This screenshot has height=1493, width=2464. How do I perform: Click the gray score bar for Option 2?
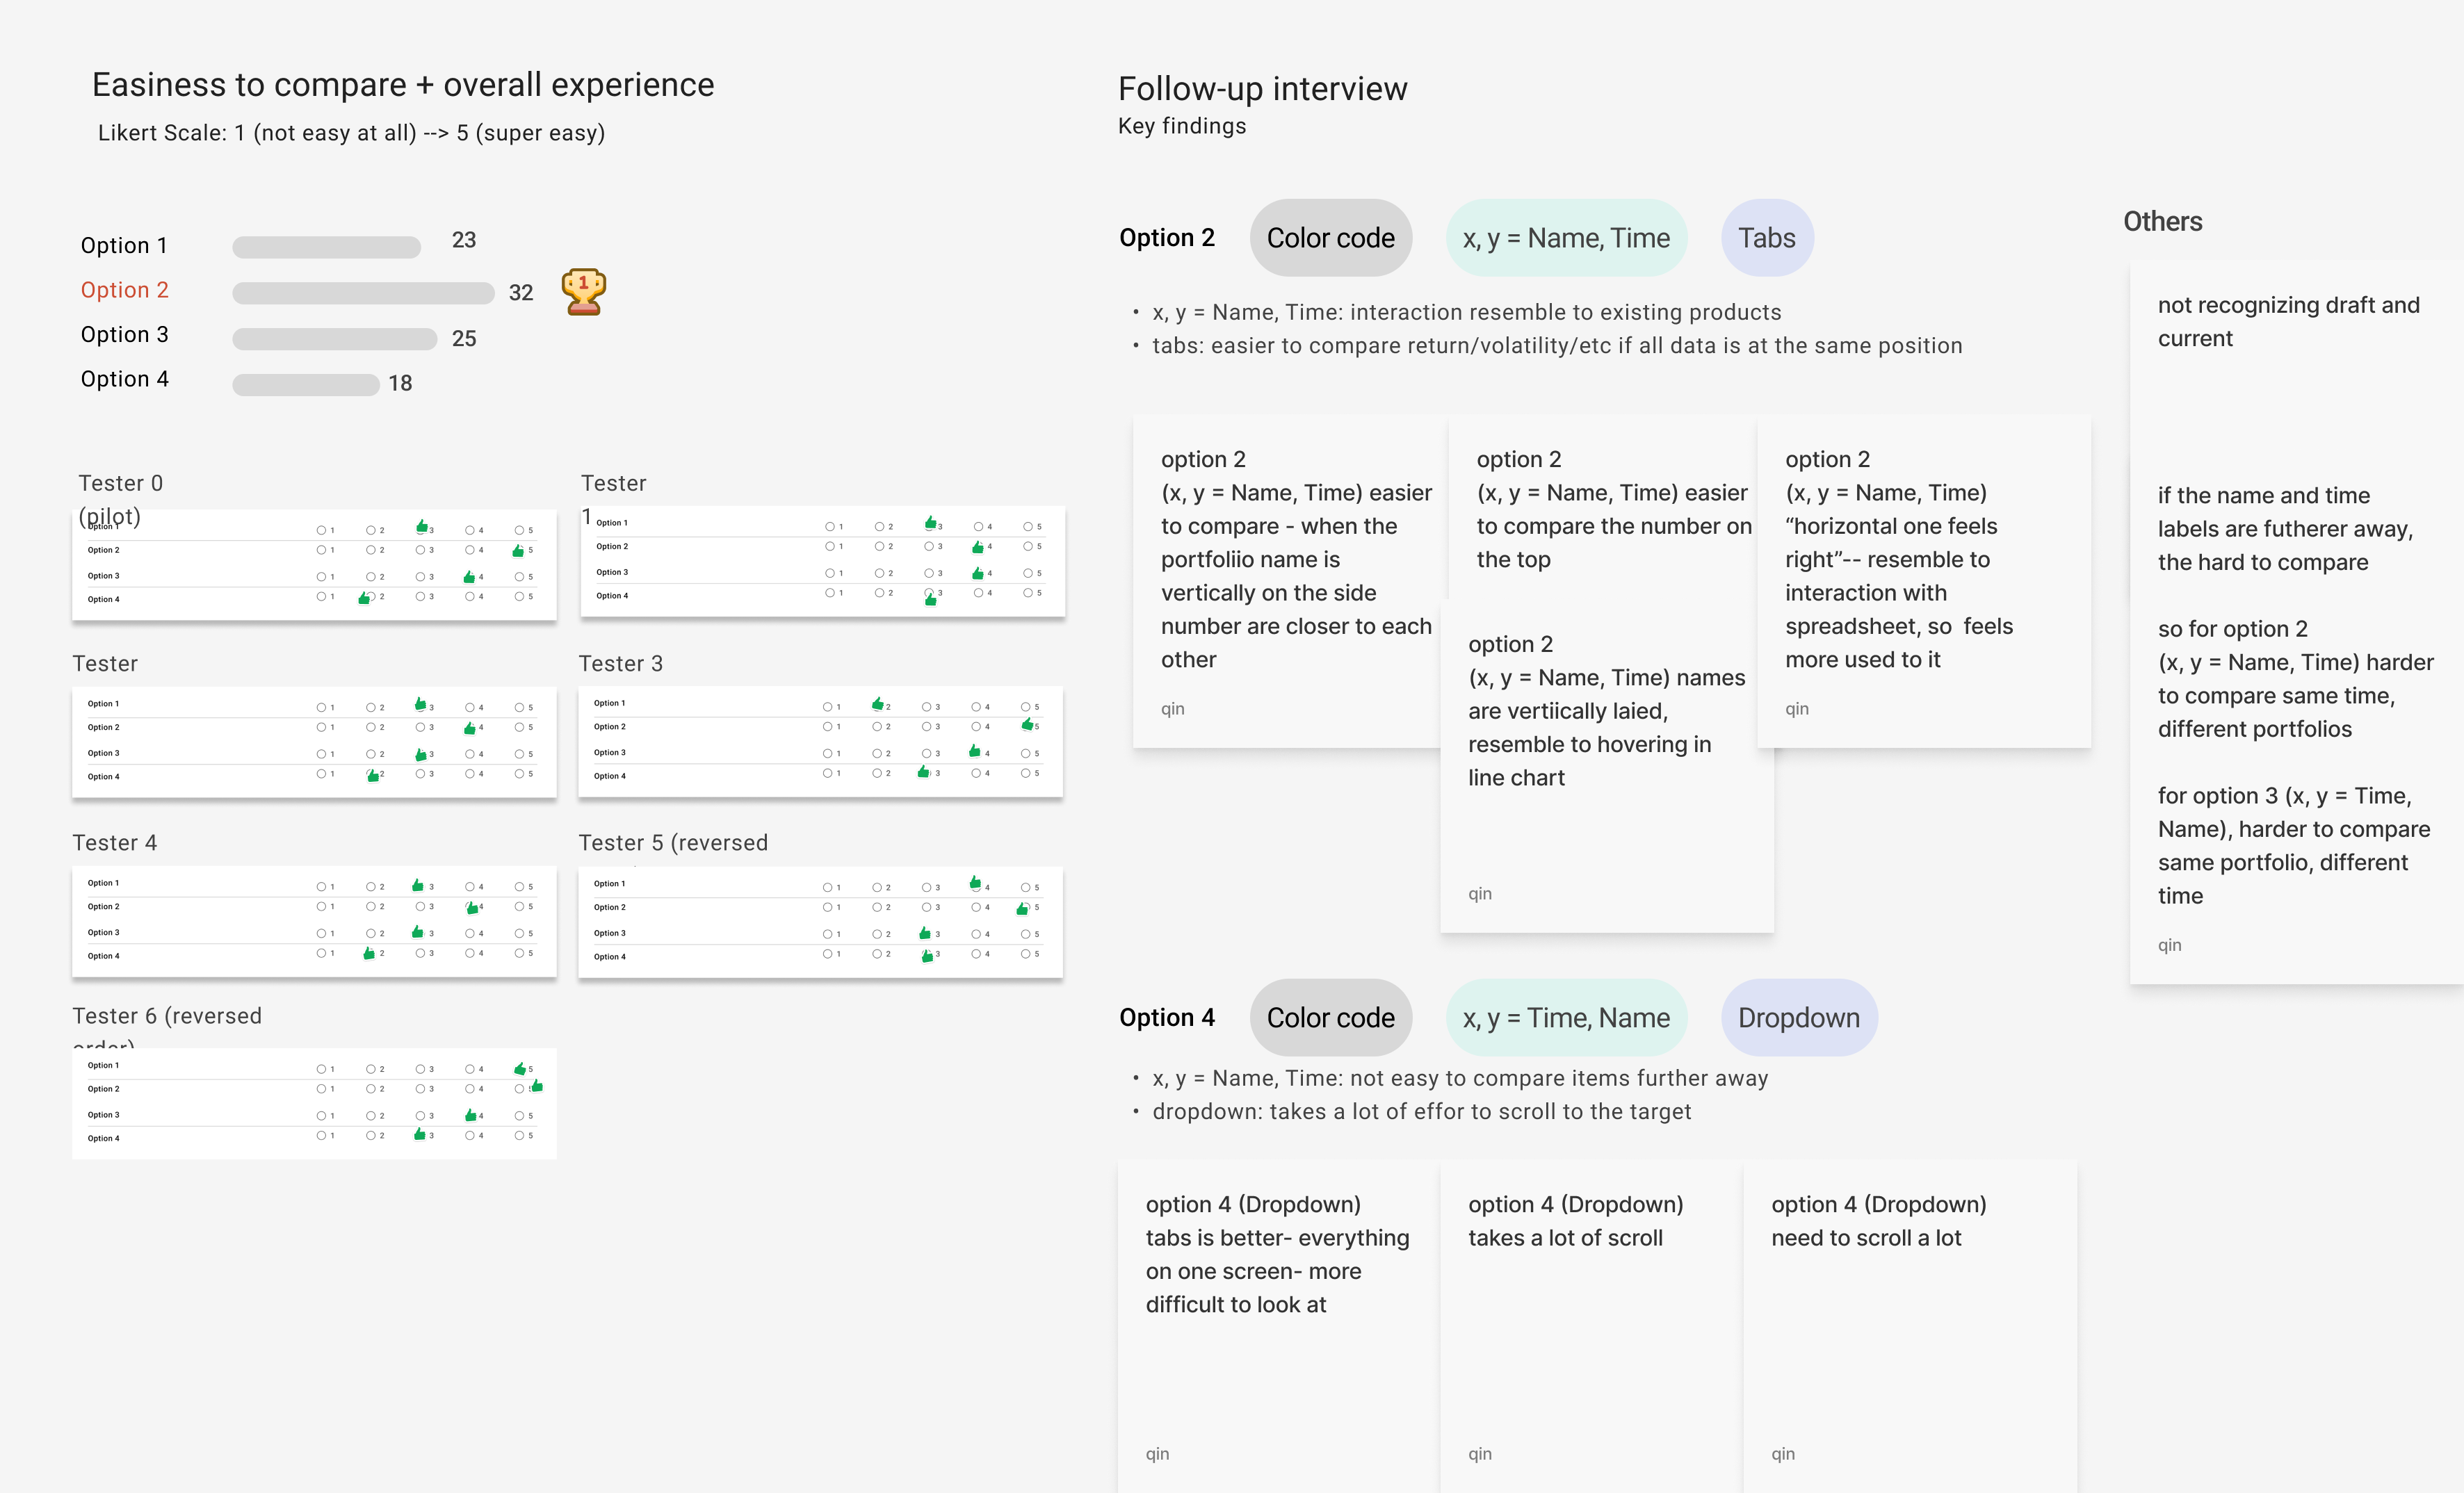(x=363, y=293)
